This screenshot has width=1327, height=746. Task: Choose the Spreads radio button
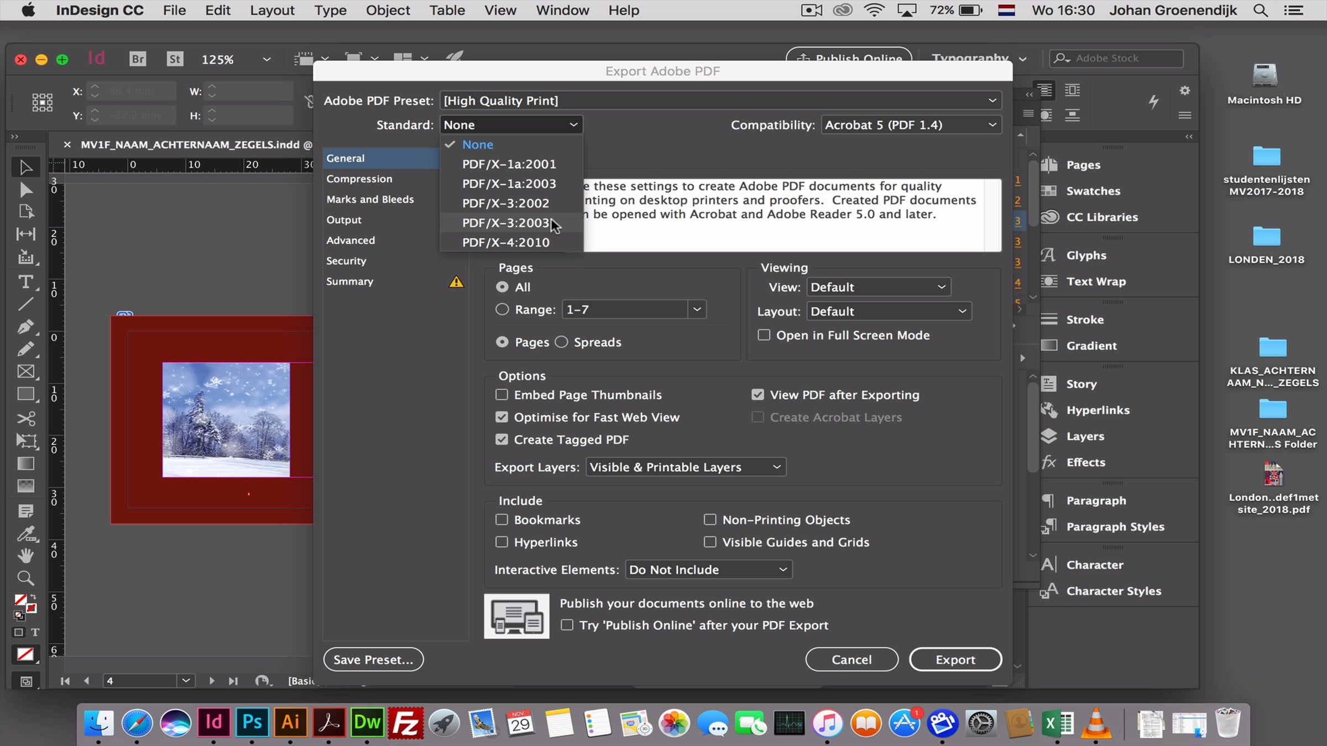pos(561,342)
